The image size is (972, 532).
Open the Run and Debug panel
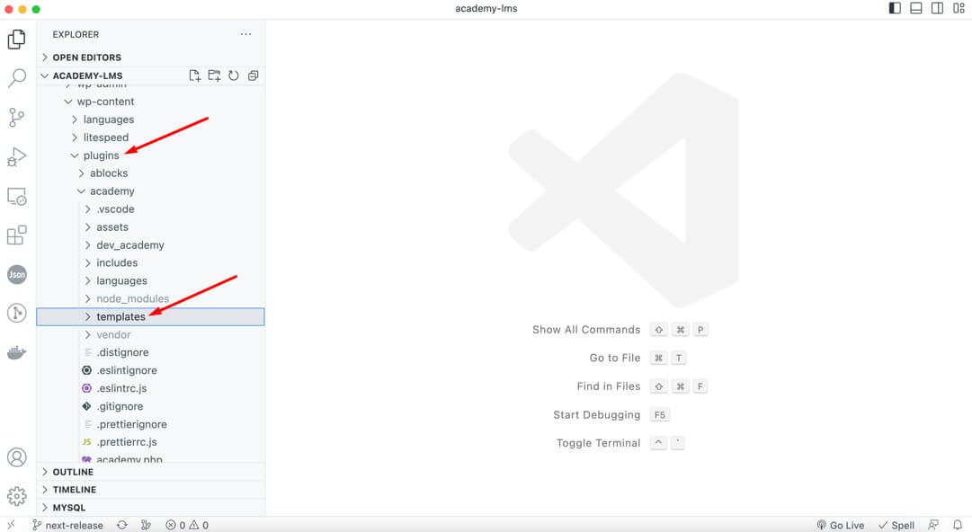tap(16, 156)
